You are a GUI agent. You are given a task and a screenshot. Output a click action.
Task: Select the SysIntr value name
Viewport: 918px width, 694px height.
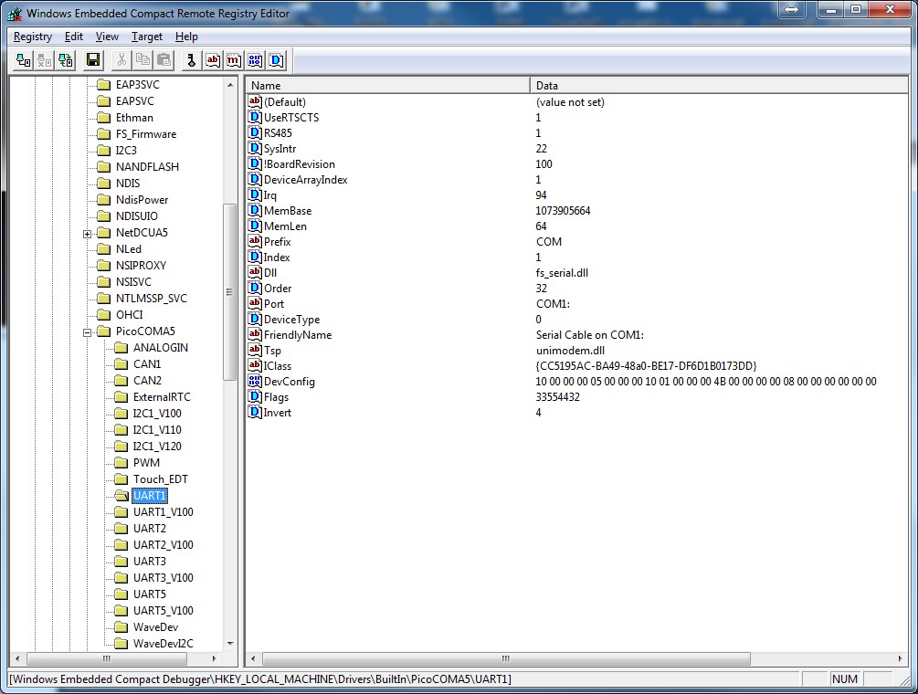pos(280,149)
